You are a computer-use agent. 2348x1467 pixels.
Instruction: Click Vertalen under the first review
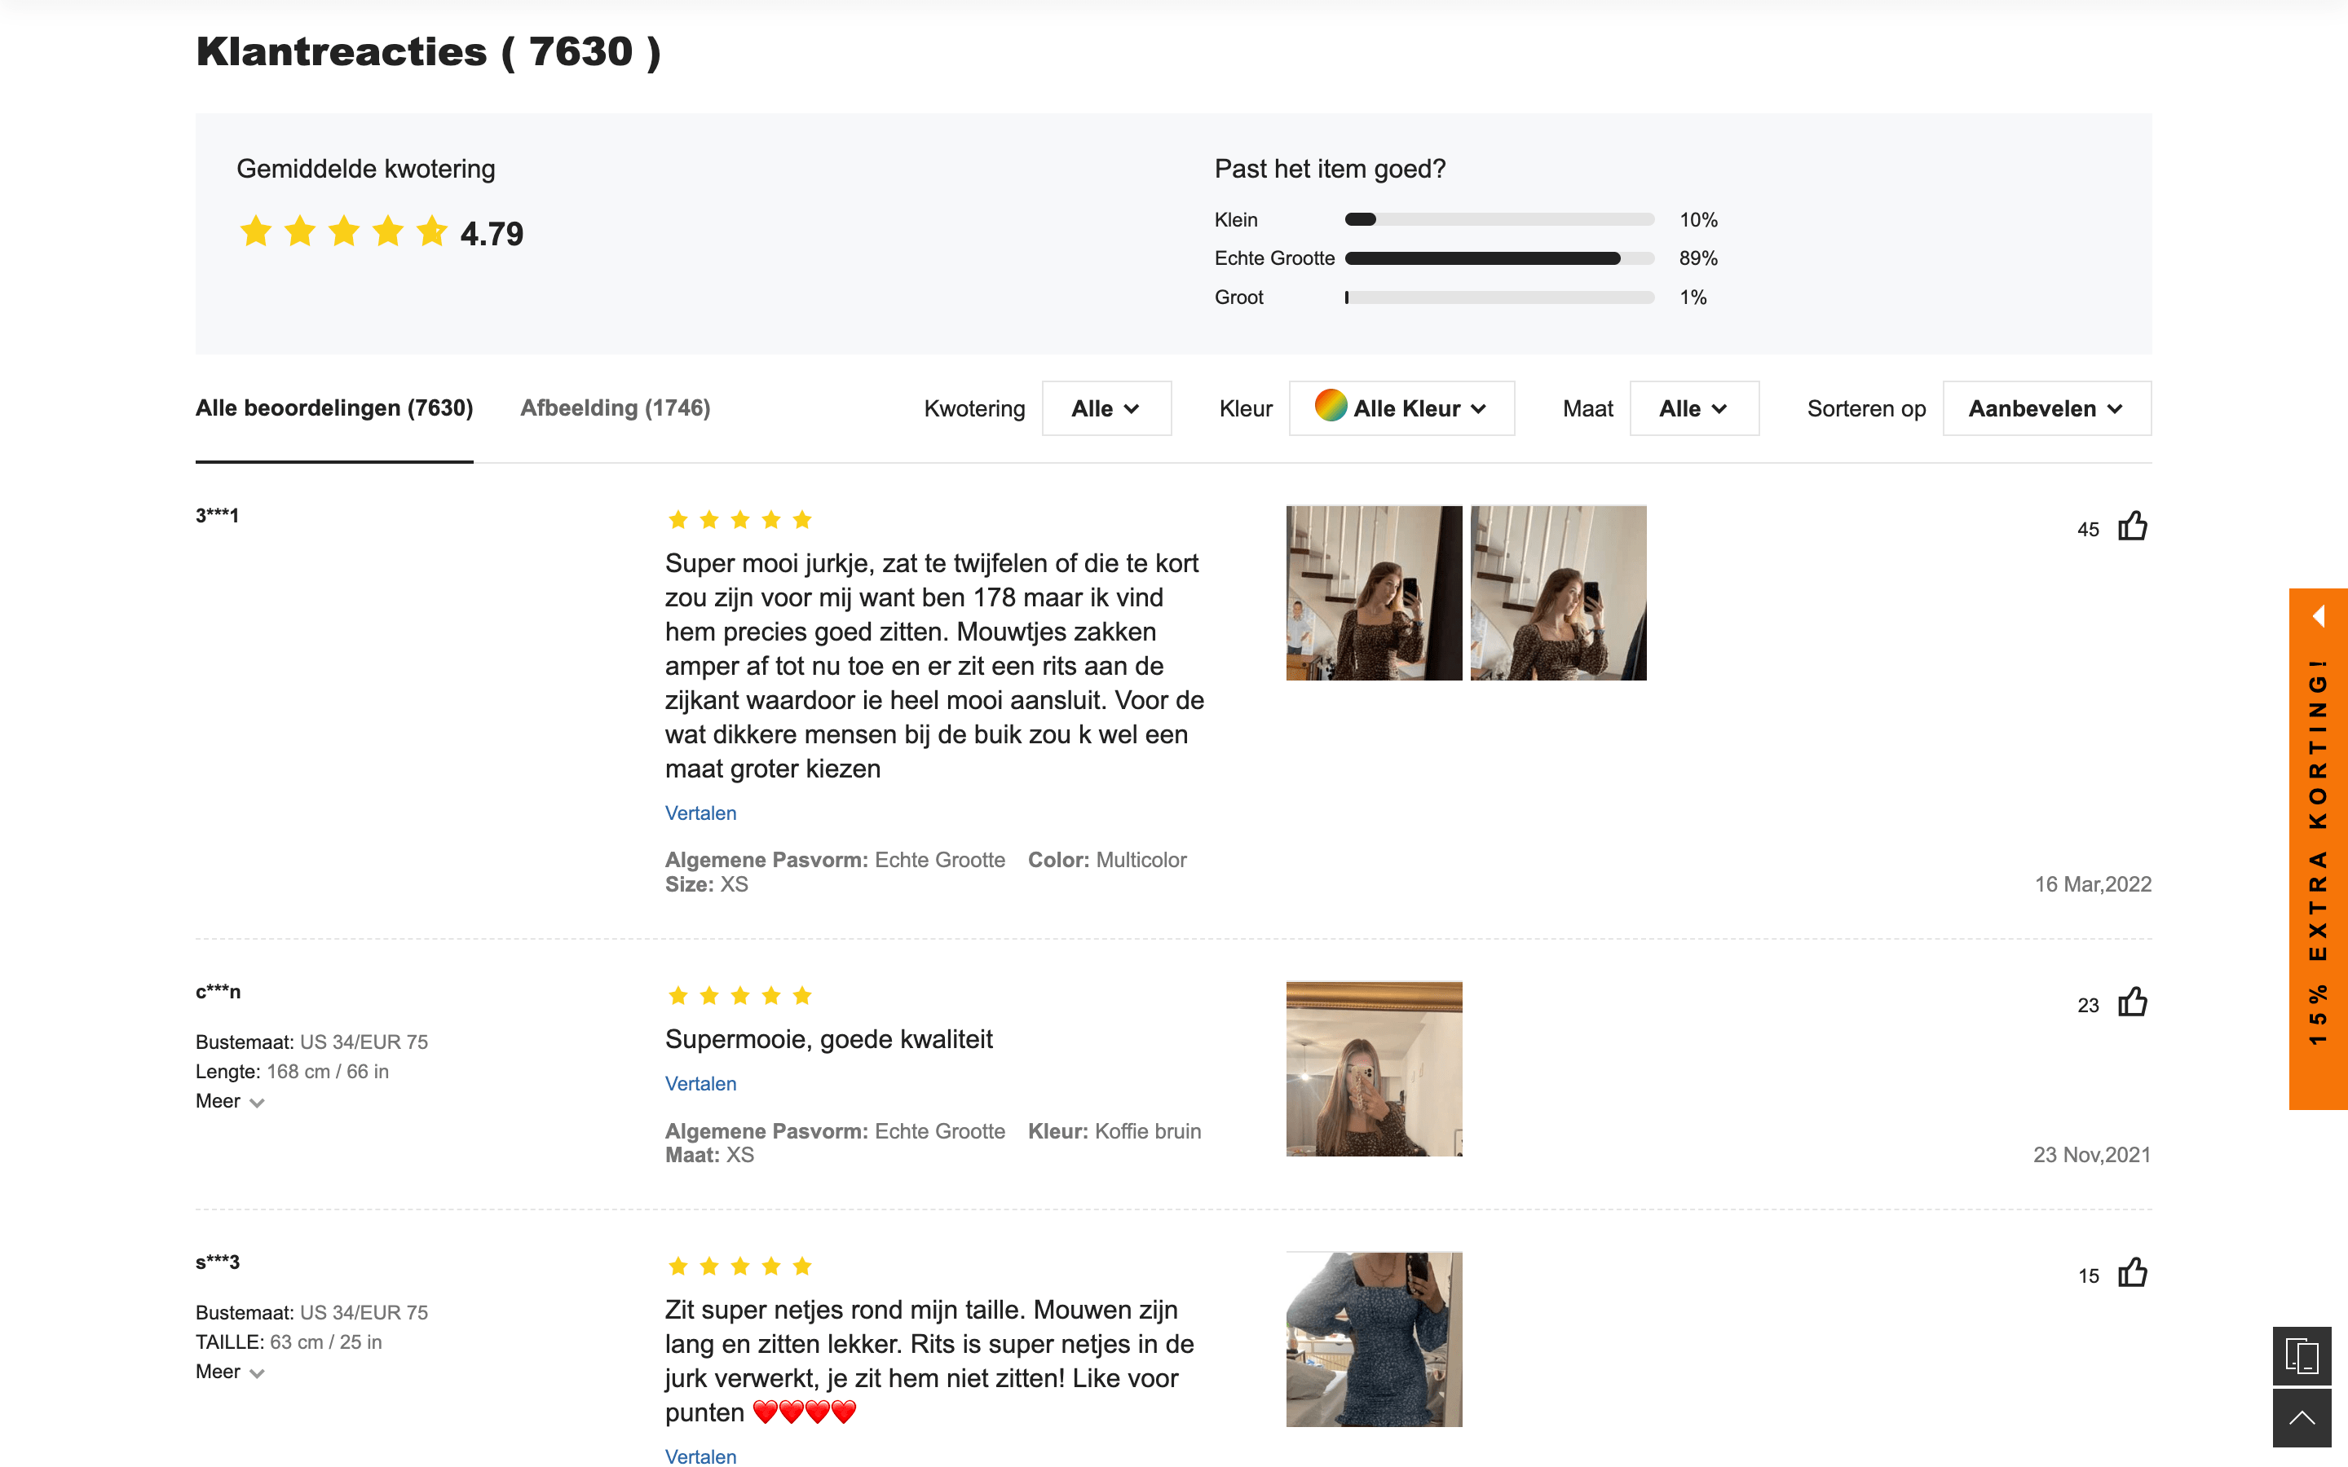[700, 813]
